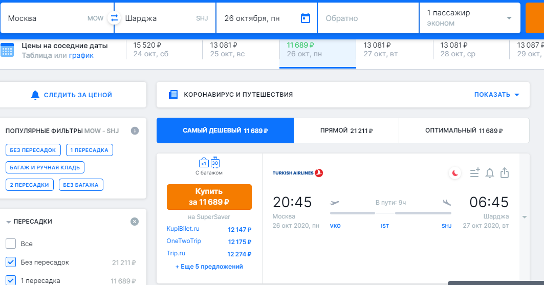Open passenger and class dropdown
The width and height of the screenshot is (544, 285).
470,18
